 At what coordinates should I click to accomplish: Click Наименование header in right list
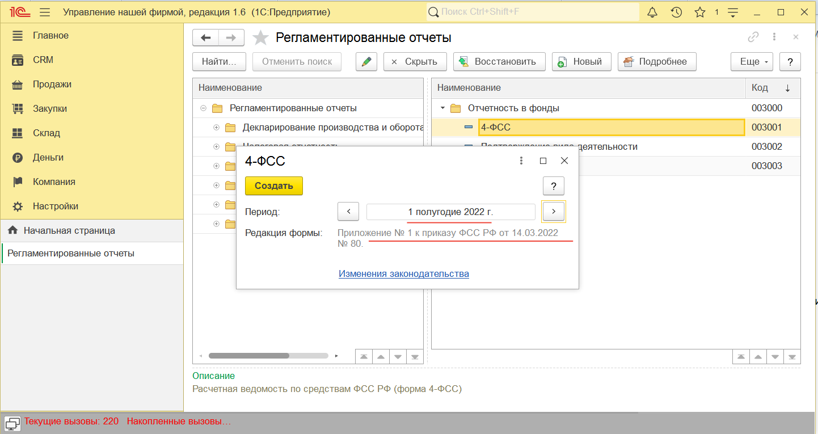pyautogui.click(x=588, y=88)
